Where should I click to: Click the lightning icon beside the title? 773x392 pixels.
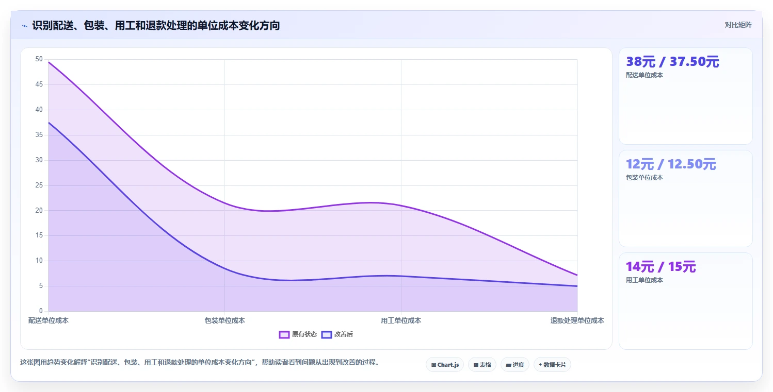(24, 26)
